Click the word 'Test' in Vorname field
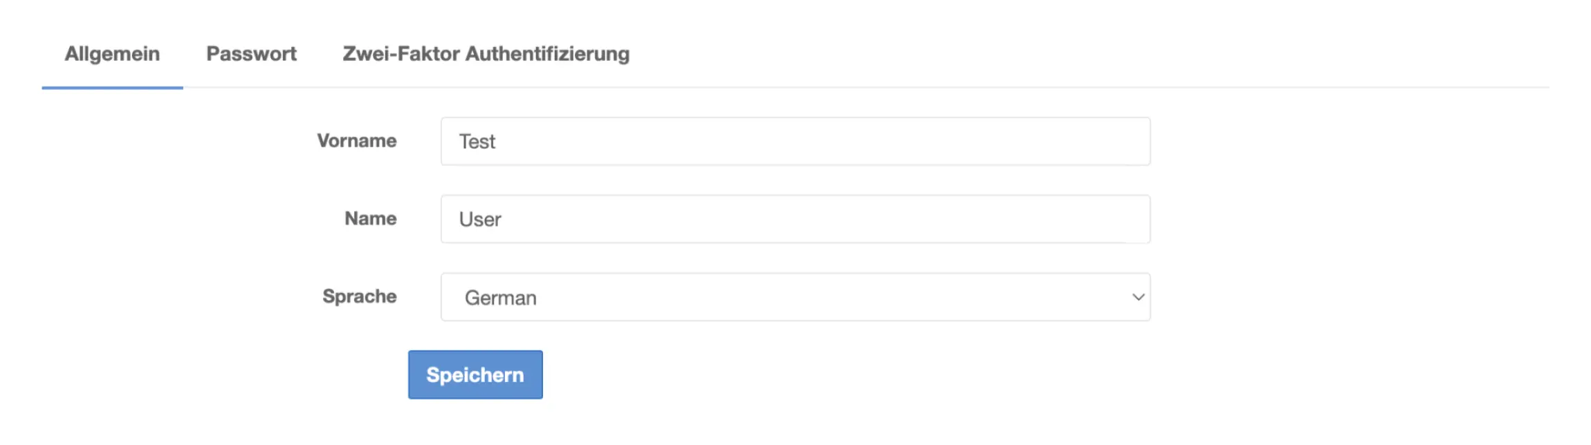1591x445 pixels. [477, 142]
